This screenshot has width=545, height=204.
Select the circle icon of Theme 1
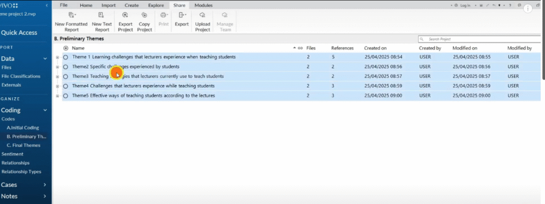(x=65, y=57)
